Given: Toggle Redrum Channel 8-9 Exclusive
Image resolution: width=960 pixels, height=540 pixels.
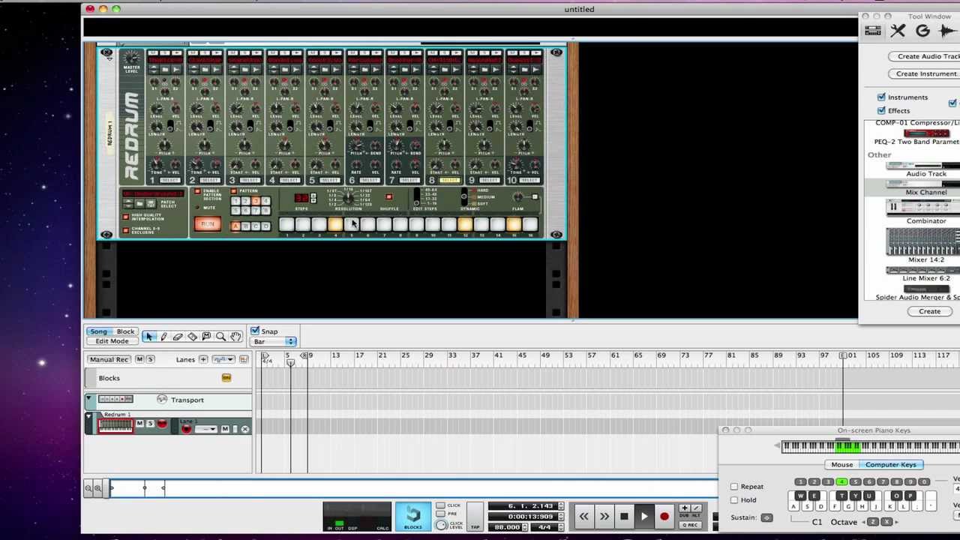Looking at the screenshot, I should pos(126,229).
